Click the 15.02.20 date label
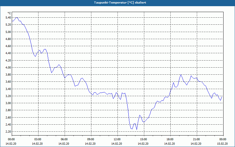 [x=222, y=144]
